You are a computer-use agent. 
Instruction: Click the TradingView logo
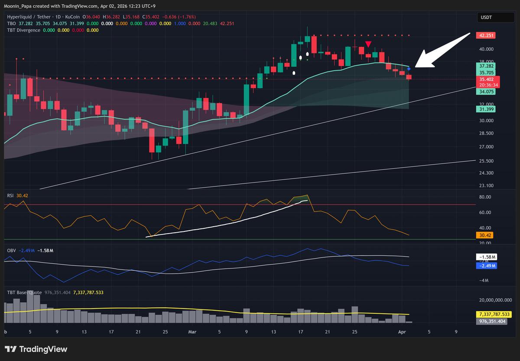[x=36, y=349]
